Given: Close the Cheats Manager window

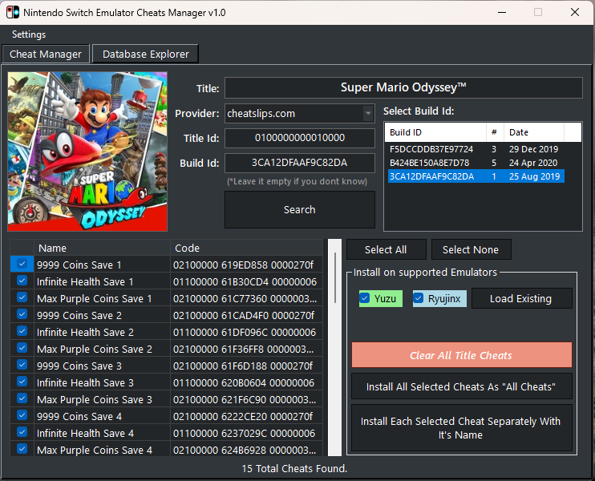Looking at the screenshot, I should pos(575,12).
